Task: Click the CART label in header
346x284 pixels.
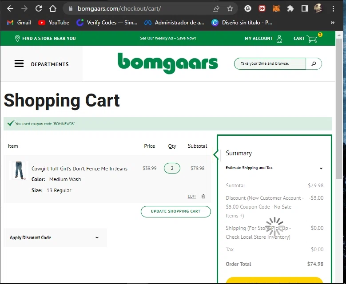Action: click(299, 38)
